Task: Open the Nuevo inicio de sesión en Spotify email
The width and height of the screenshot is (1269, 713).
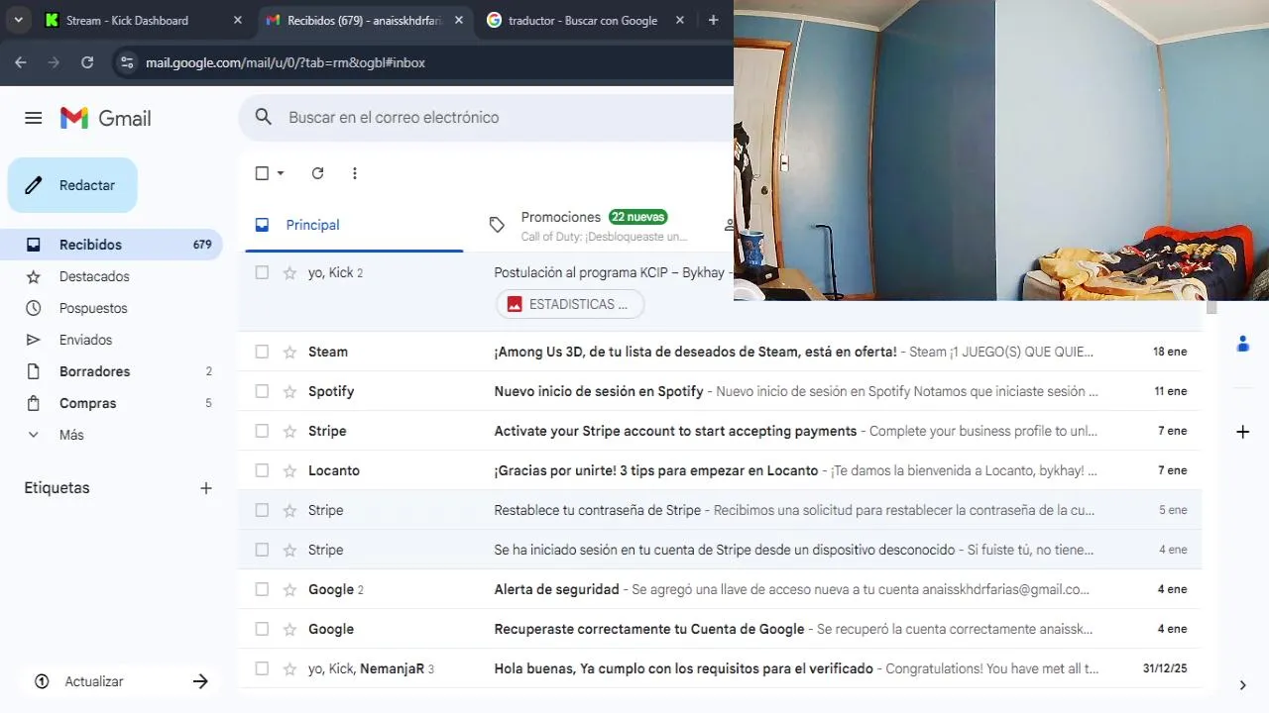Action: tap(720, 391)
